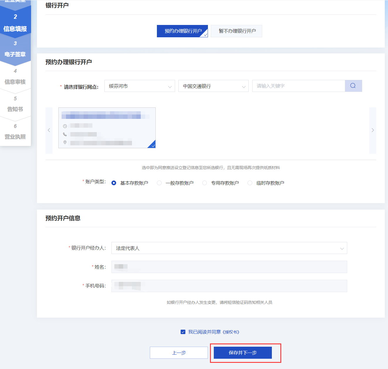The image size is (388, 369).
Task: Go to step 3 电子签章 in sidebar
Action: 15,49
